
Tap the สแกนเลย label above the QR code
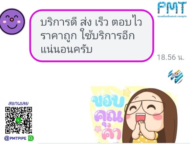point(18,103)
